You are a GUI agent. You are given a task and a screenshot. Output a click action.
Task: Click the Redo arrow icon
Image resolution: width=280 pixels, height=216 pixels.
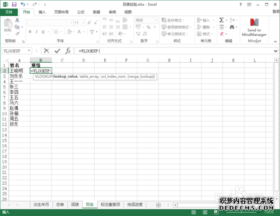[x=35, y=4]
